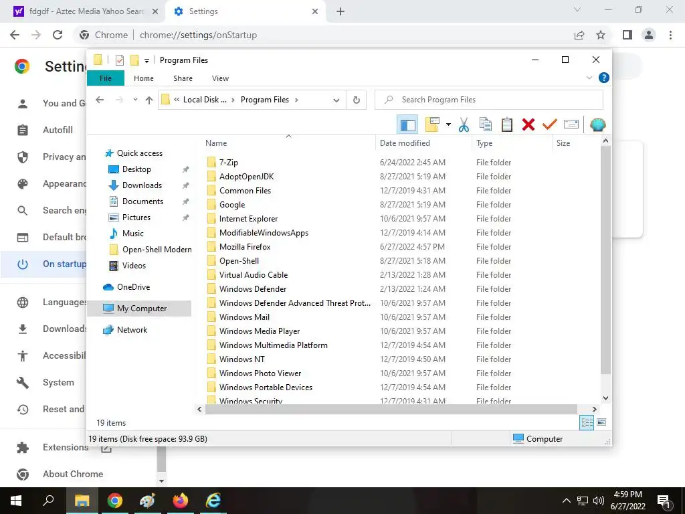
Task: Click the Search Program Files box
Action: point(489,100)
